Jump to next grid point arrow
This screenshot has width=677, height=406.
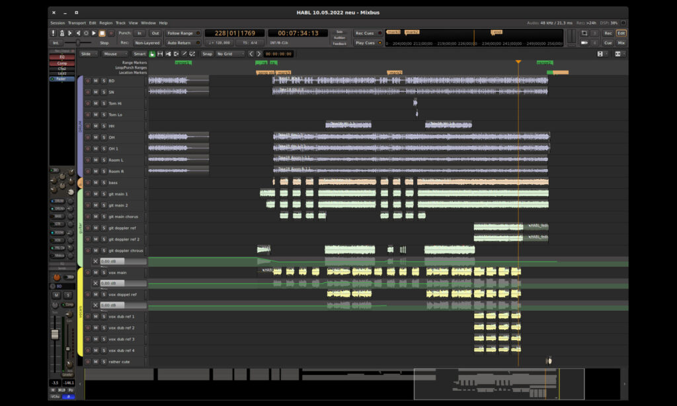point(259,54)
